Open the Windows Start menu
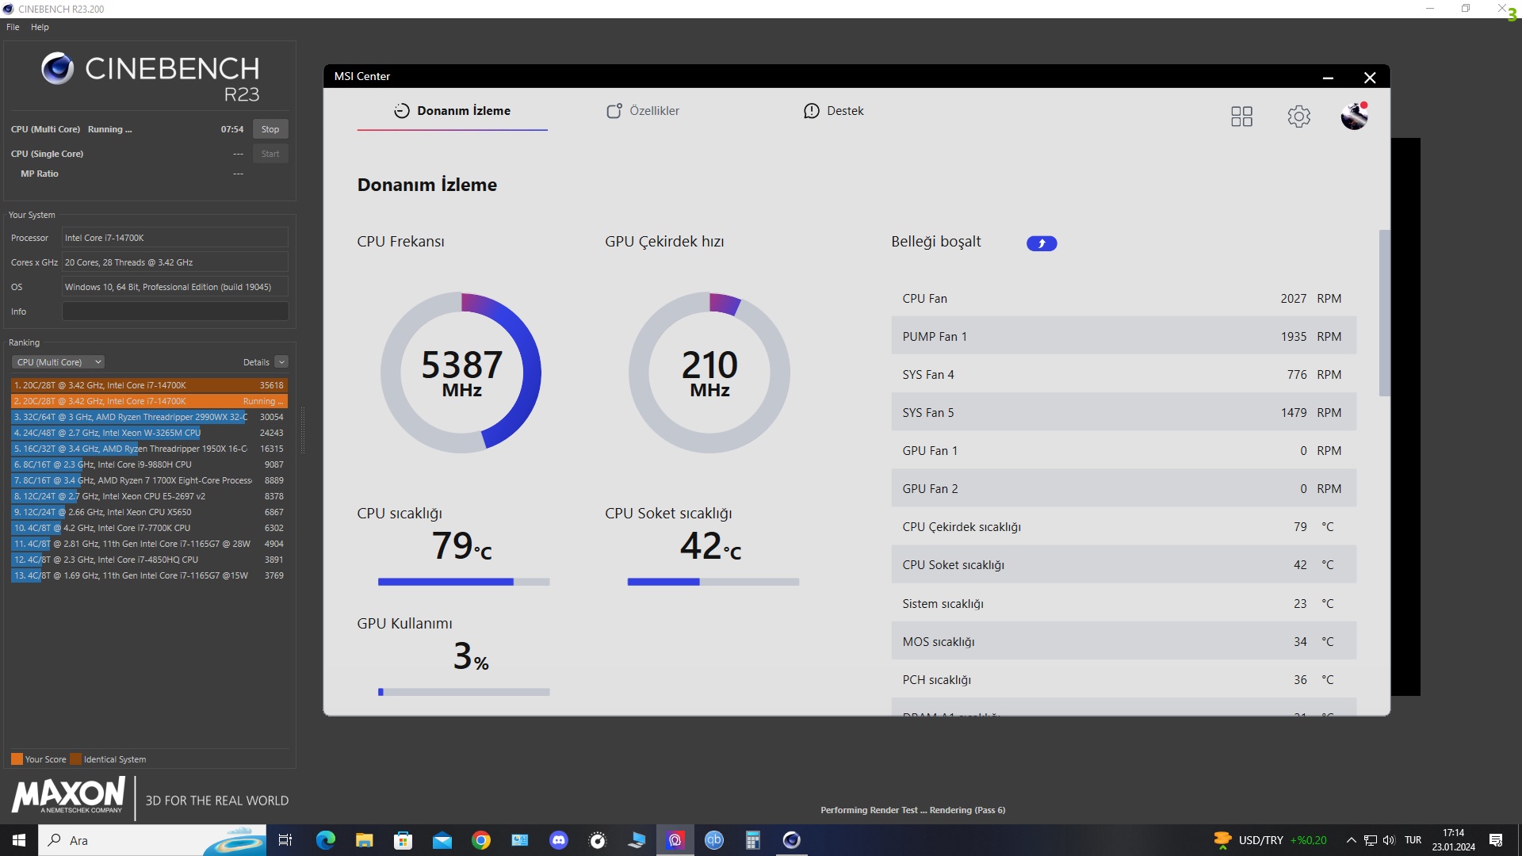The height and width of the screenshot is (856, 1522). (19, 840)
